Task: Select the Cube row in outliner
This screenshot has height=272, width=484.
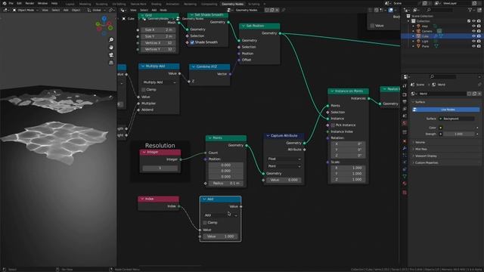Action: coord(442,36)
